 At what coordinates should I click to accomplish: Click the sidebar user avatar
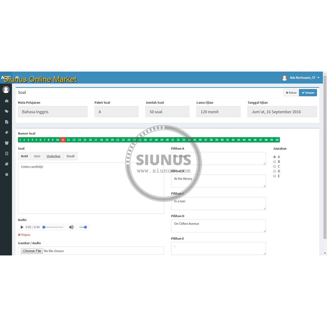click(6, 90)
